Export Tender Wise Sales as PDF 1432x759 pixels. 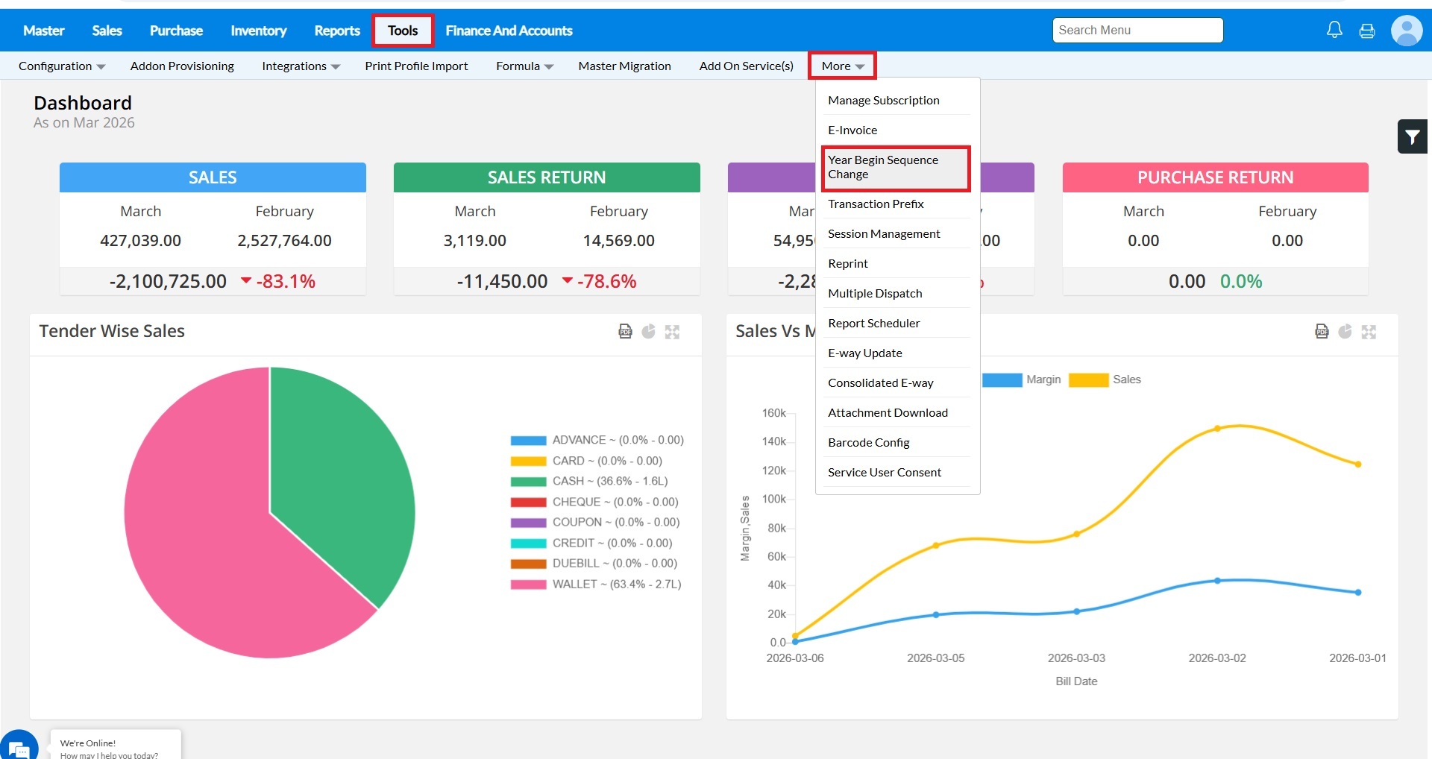(x=625, y=332)
